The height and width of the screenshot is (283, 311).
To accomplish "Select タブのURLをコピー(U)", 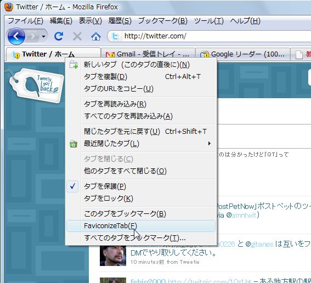I will pos(141,89).
